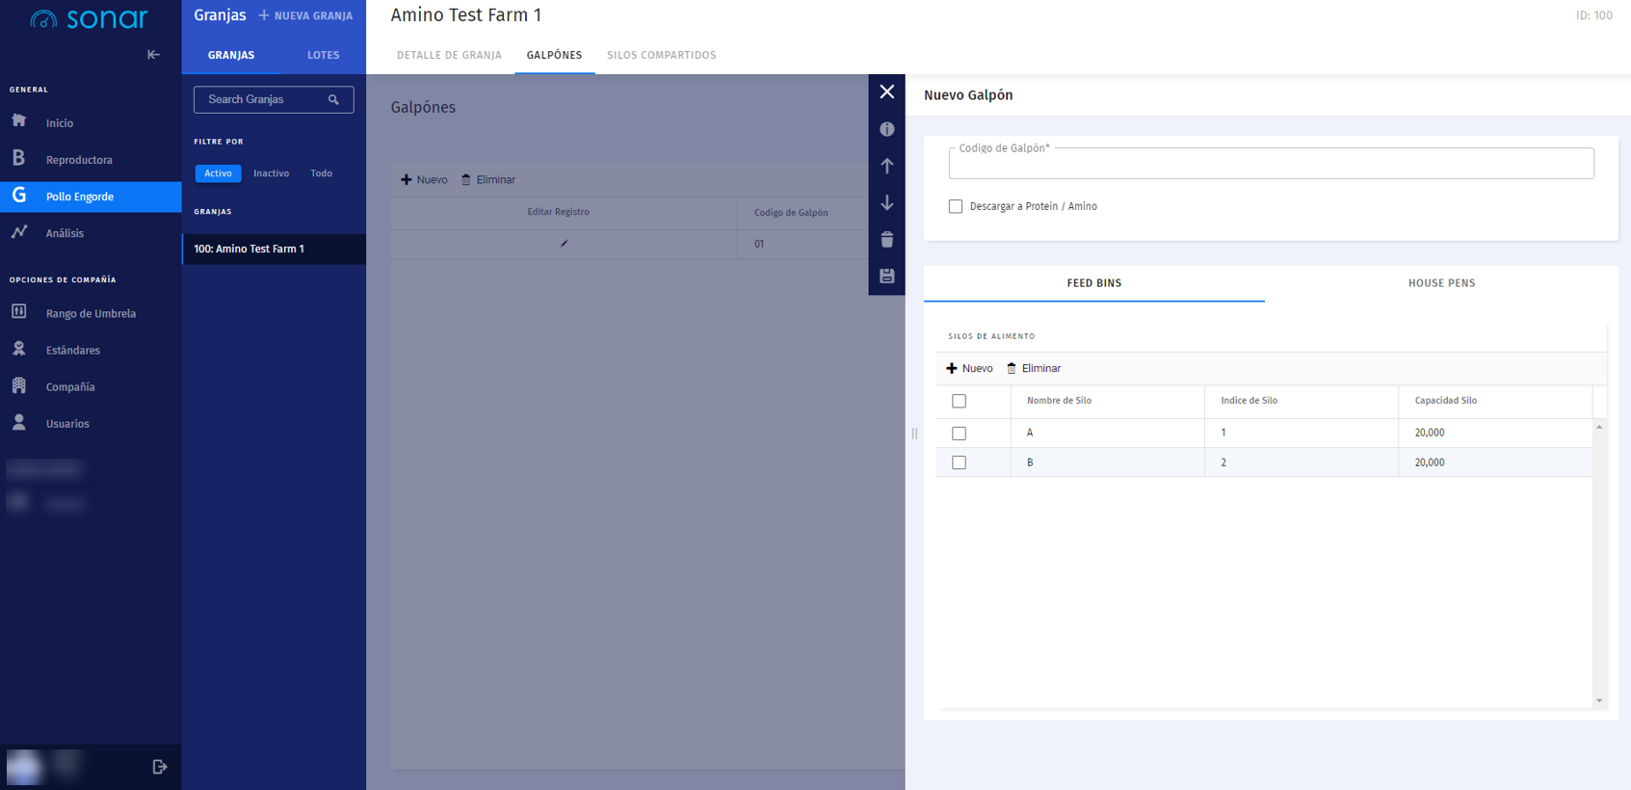
Task: Open the Detalle de Granja tab
Action: [449, 55]
